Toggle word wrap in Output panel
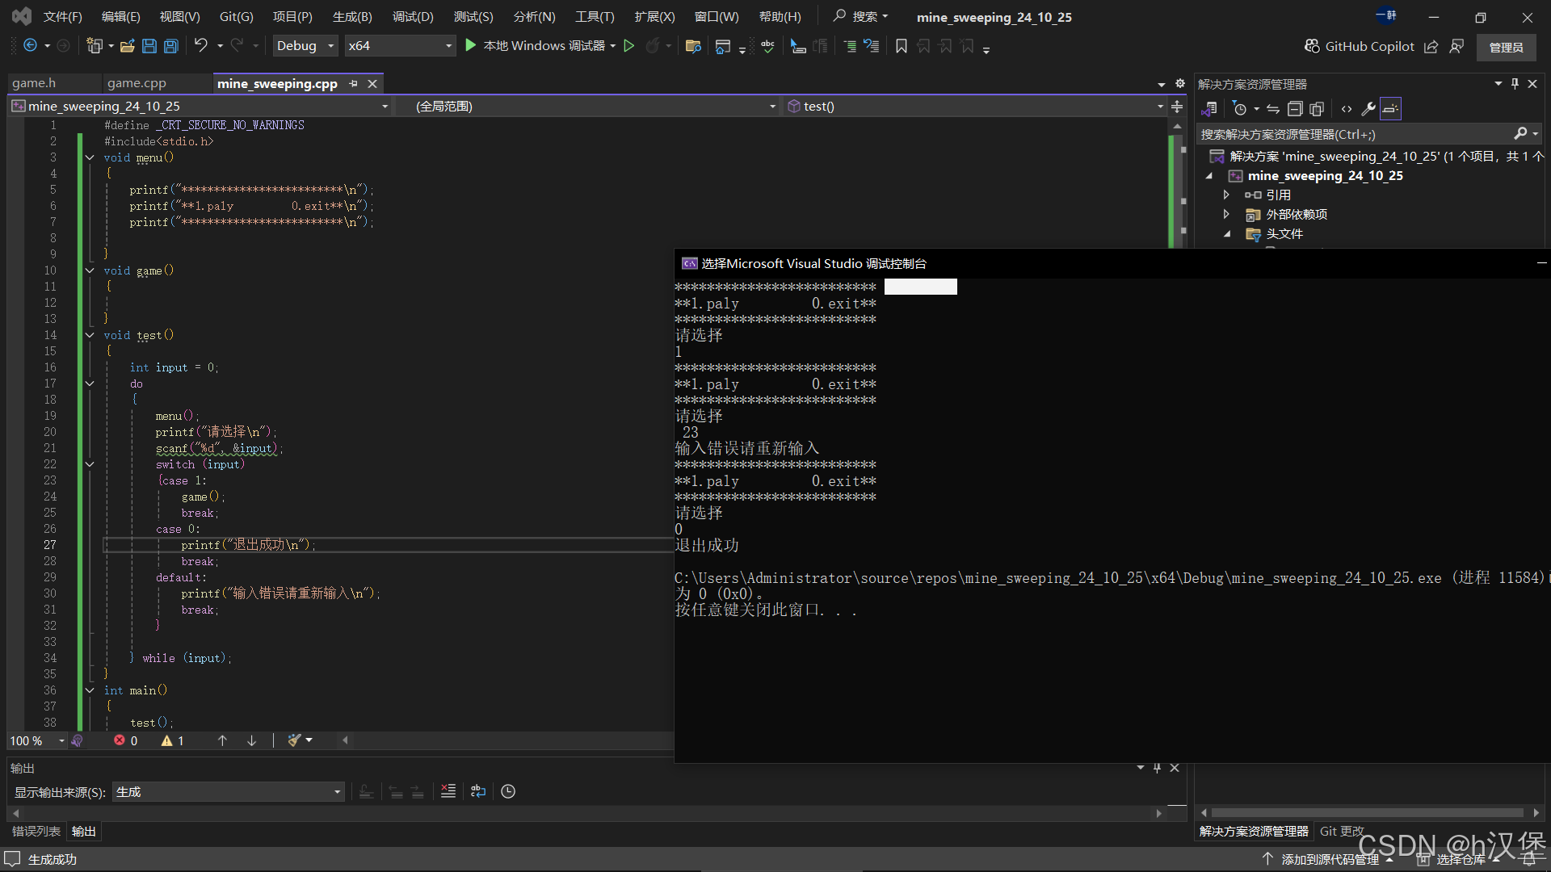 point(478,791)
